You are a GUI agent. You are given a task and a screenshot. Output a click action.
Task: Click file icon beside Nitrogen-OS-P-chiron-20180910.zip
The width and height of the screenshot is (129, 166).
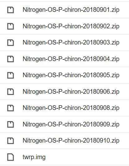coord(11,141)
